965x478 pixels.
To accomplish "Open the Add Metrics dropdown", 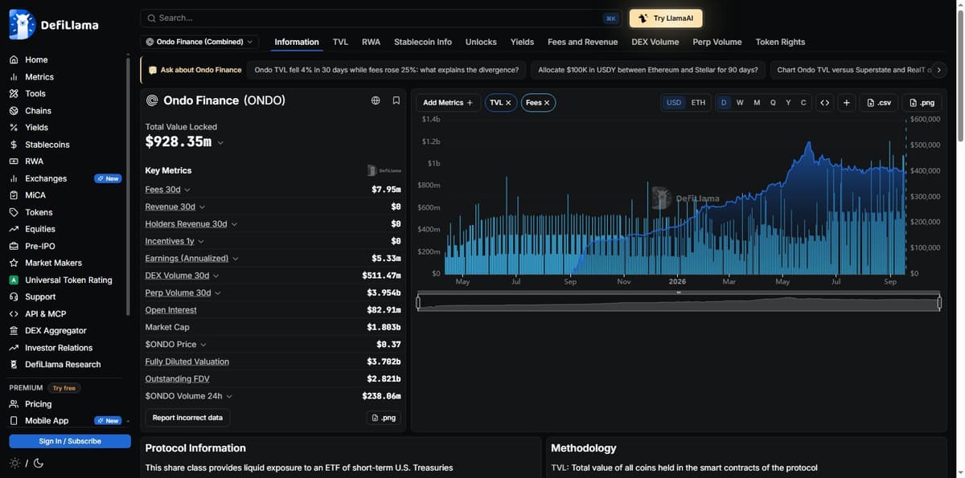I will 448,103.
